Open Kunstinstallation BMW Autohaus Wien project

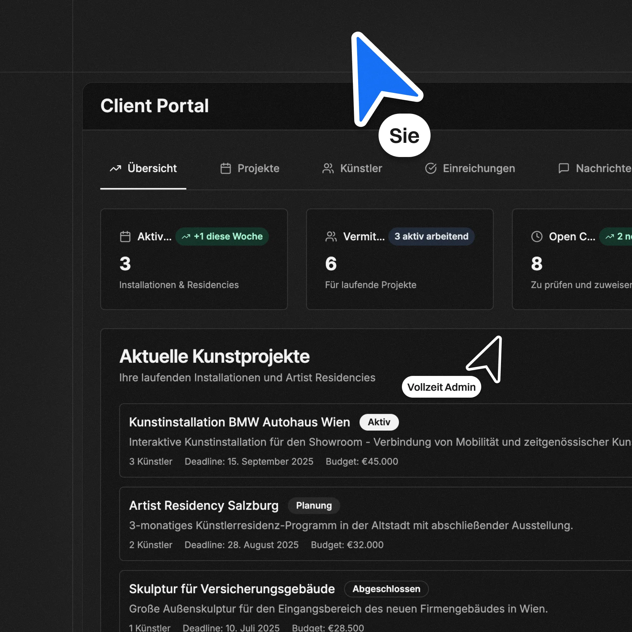tap(239, 422)
